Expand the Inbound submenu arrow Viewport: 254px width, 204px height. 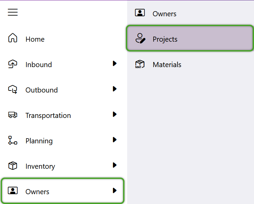115,63
